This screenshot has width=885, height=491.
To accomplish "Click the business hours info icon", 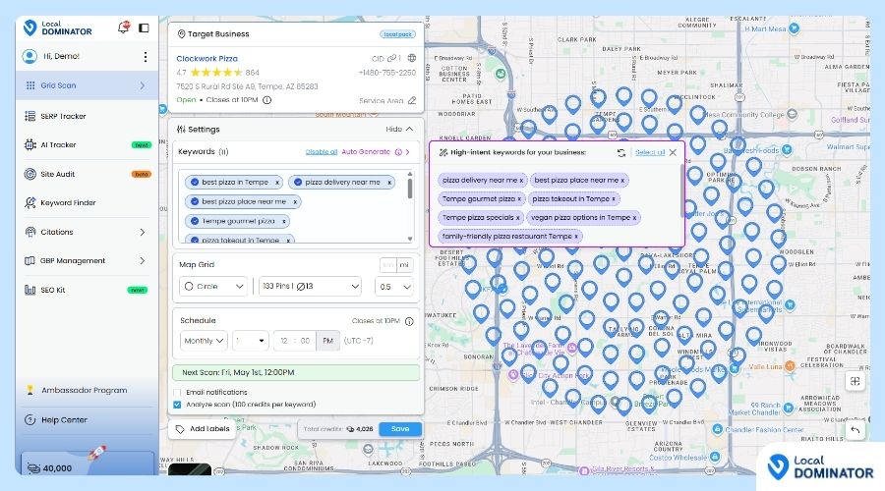I will click(267, 100).
